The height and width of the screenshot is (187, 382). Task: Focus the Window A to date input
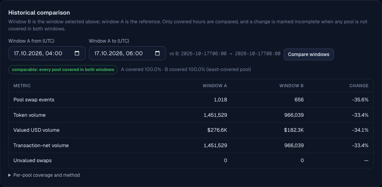pyautogui.click(x=127, y=53)
